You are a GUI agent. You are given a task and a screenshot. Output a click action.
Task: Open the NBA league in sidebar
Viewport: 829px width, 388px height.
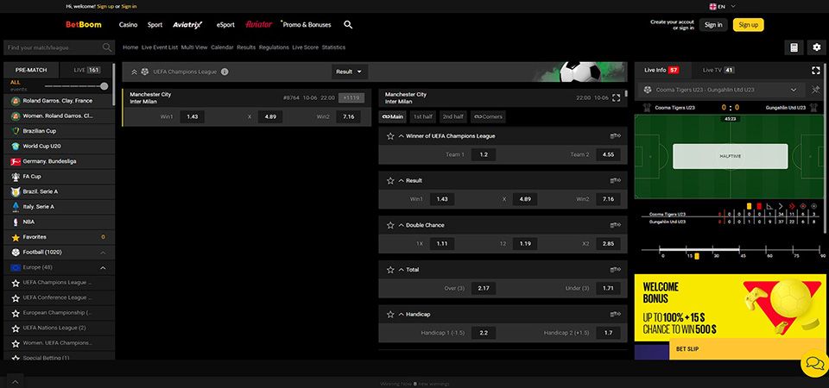(60, 222)
